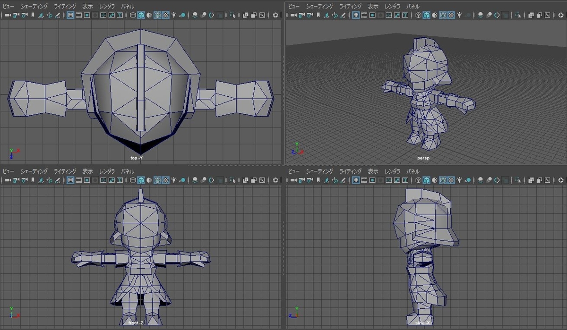Enable wireframe display icon in persp panel
567x330 pixels.
[418, 15]
